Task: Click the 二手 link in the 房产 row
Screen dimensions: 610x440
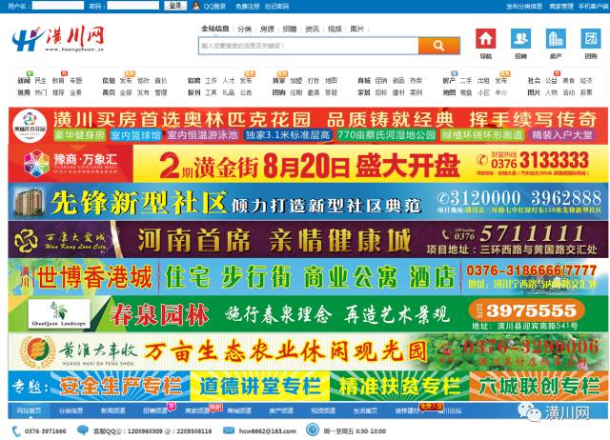Action: click(466, 81)
